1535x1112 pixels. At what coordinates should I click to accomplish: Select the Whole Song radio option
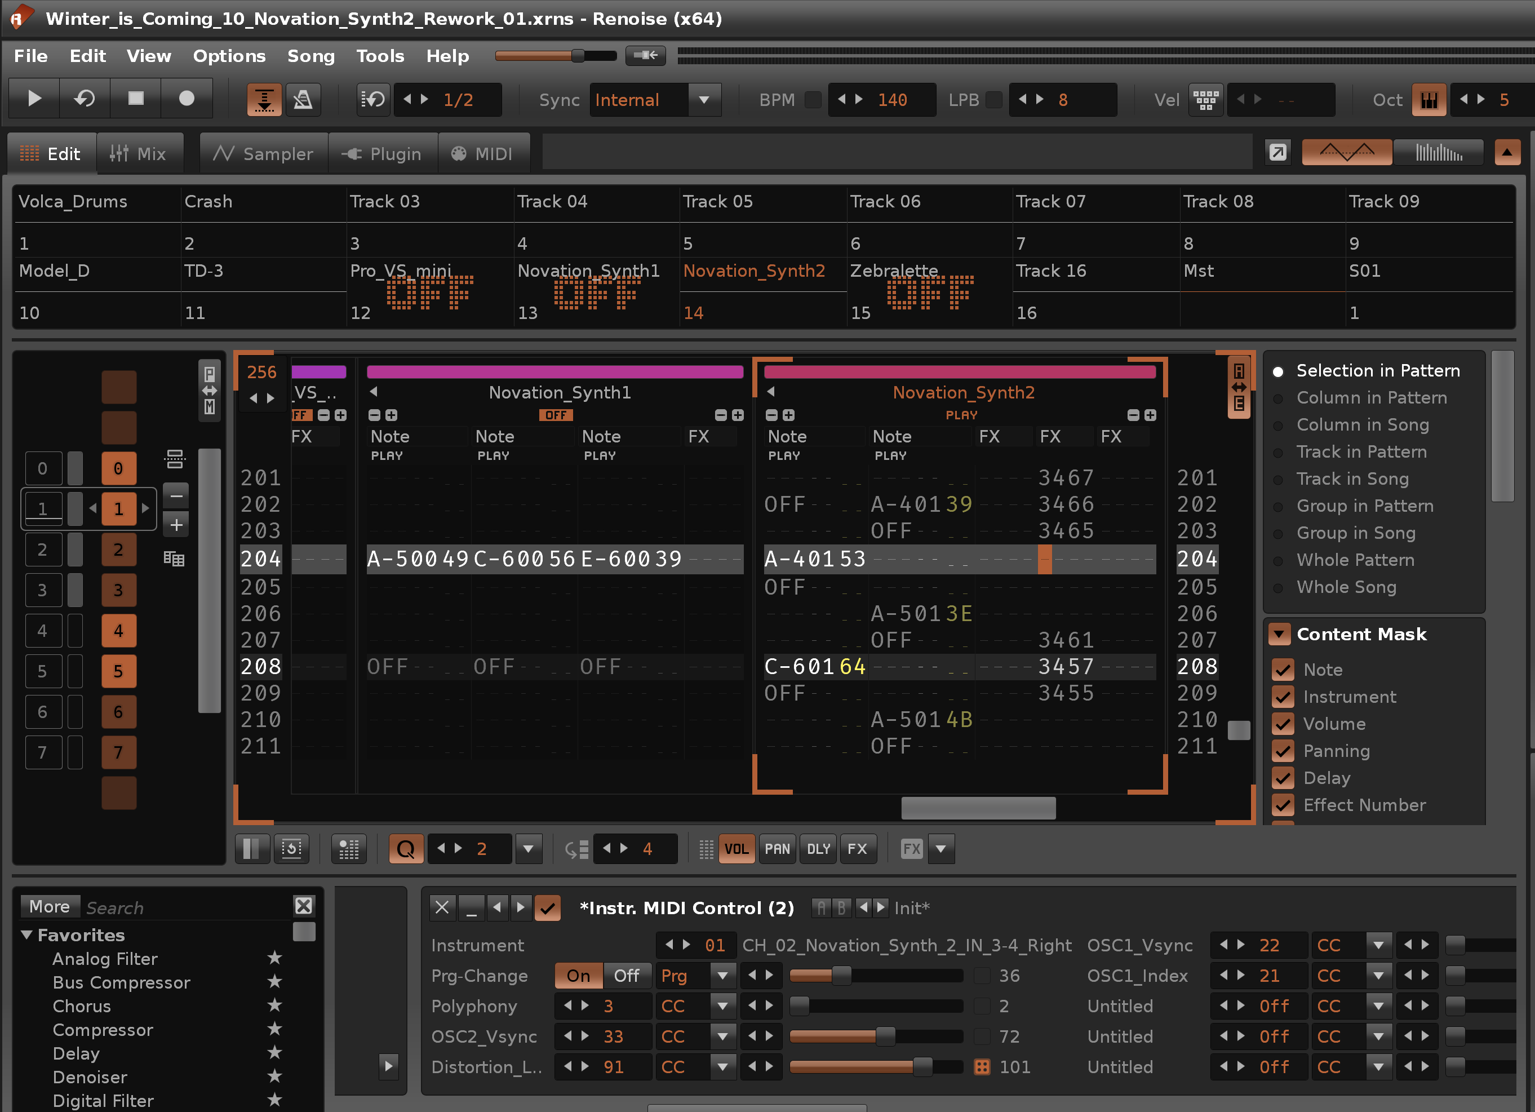click(1279, 587)
